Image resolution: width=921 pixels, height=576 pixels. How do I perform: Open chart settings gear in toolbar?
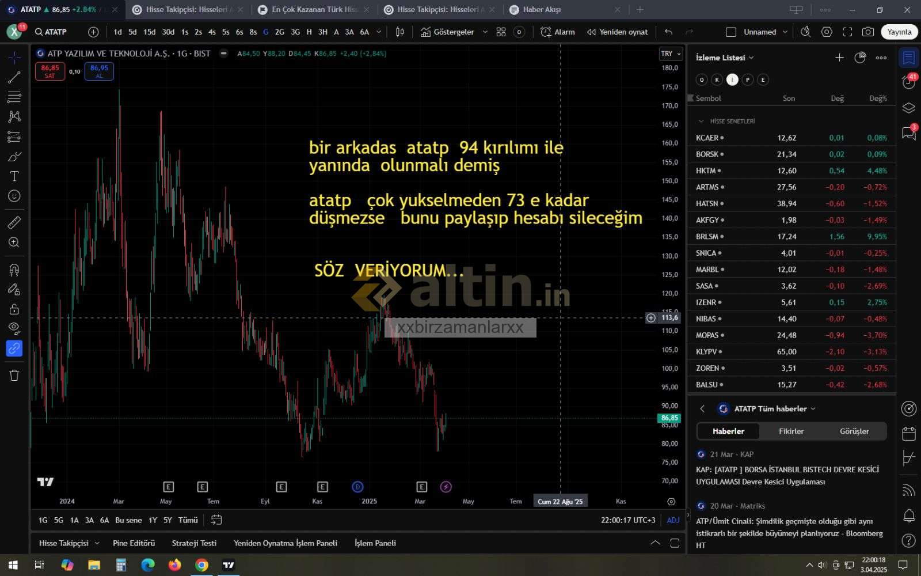click(x=827, y=32)
